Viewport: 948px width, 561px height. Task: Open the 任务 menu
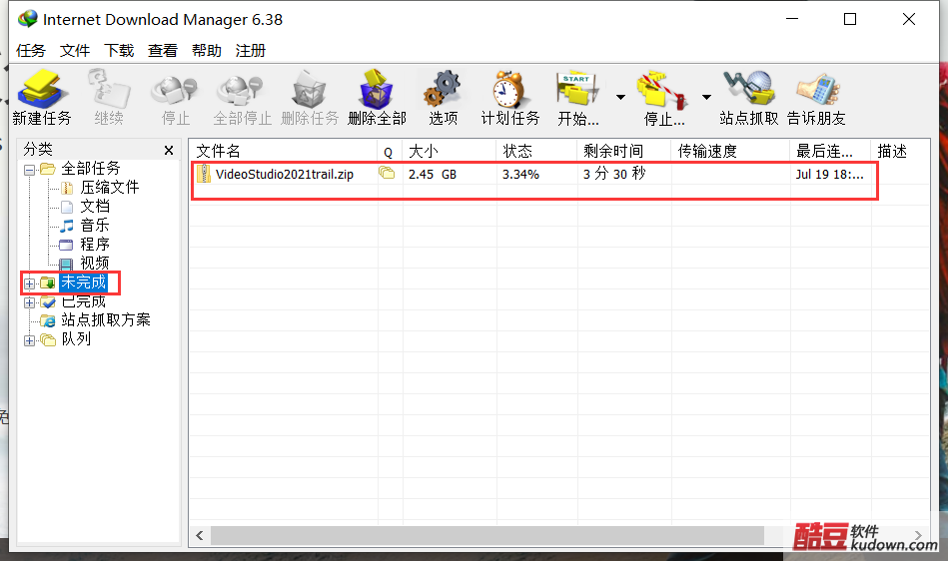(31, 51)
